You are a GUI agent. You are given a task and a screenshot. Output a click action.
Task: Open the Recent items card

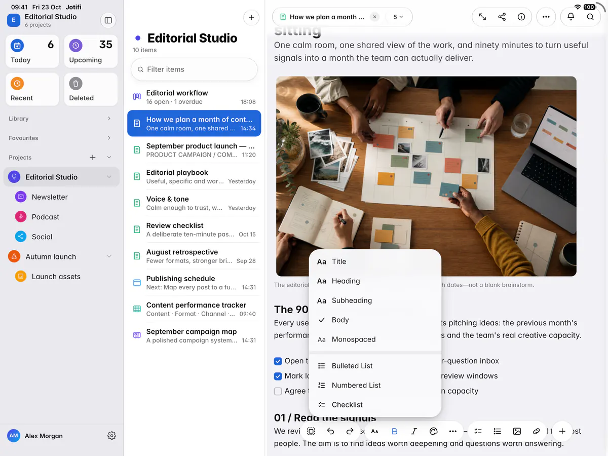click(32, 90)
